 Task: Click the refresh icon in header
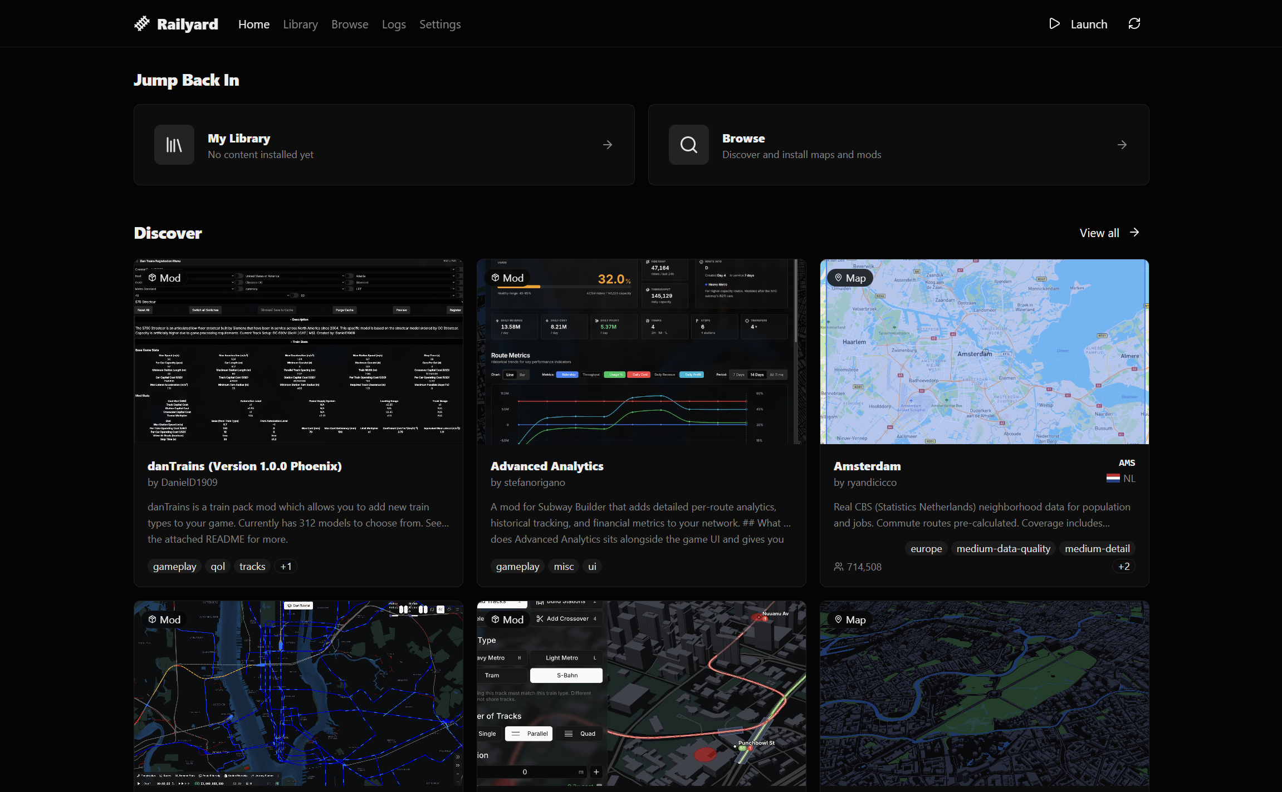(1134, 24)
